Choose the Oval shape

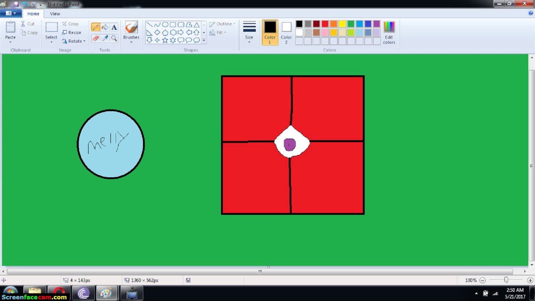coord(165,25)
